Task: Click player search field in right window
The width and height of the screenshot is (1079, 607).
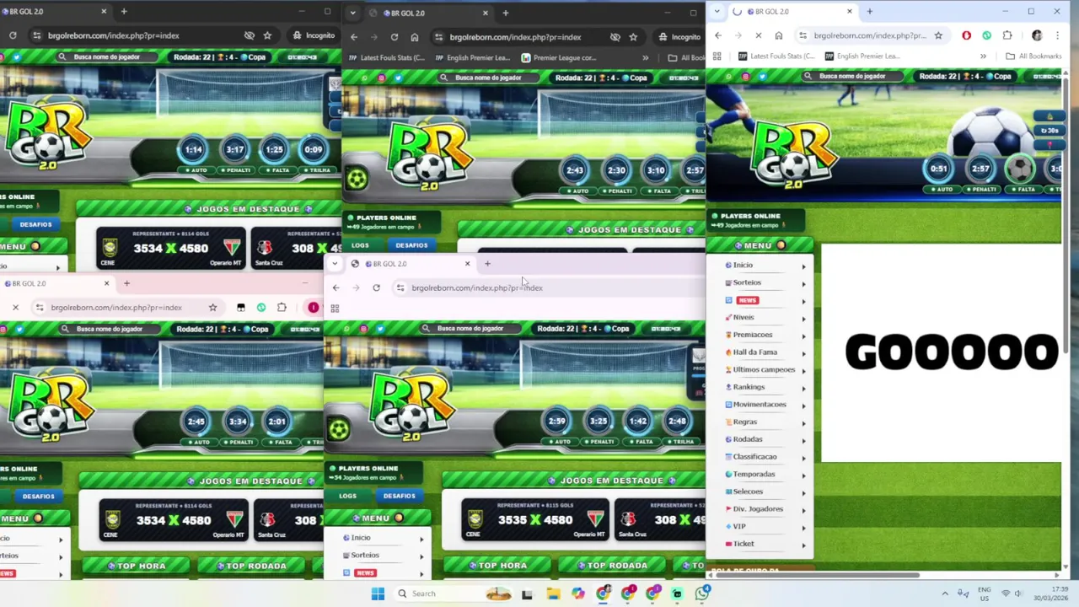Action: (x=851, y=76)
